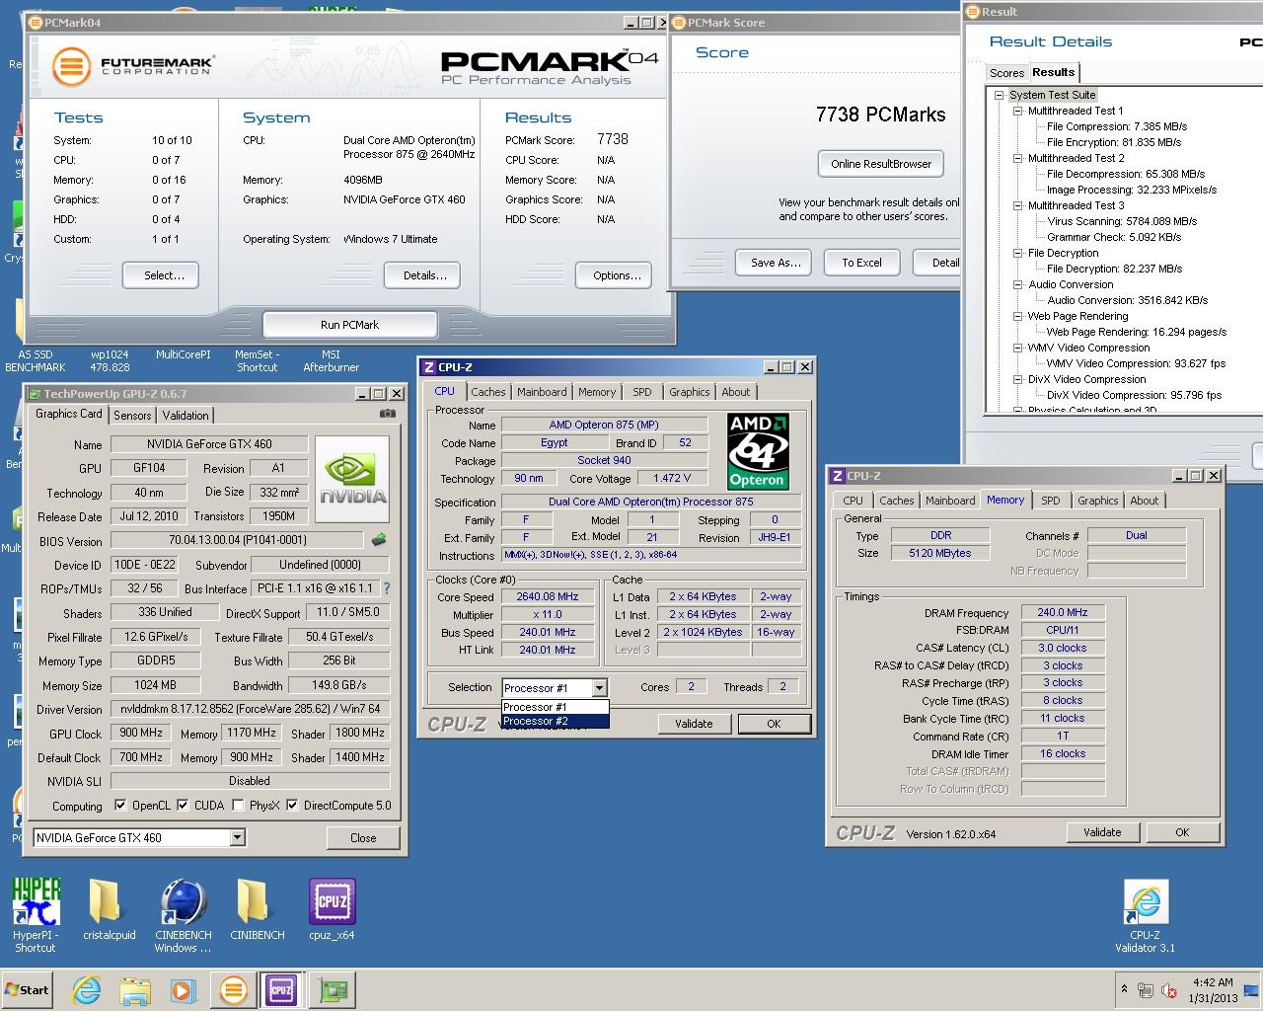Collapse the System Test Suite tree node

pyautogui.click(x=999, y=95)
